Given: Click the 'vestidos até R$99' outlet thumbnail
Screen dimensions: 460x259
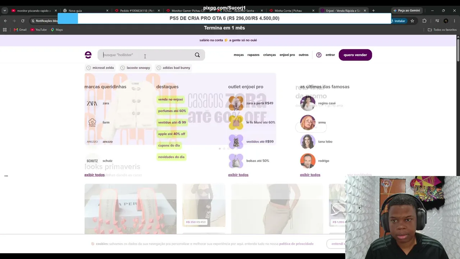Looking at the screenshot, I should coord(236,142).
